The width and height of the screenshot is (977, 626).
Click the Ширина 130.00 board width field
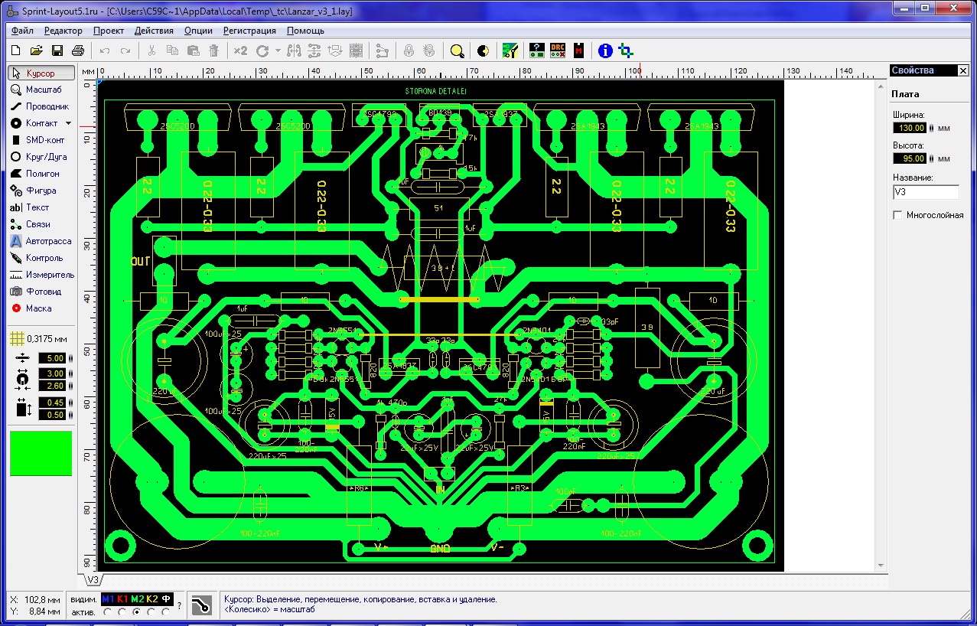[909, 128]
